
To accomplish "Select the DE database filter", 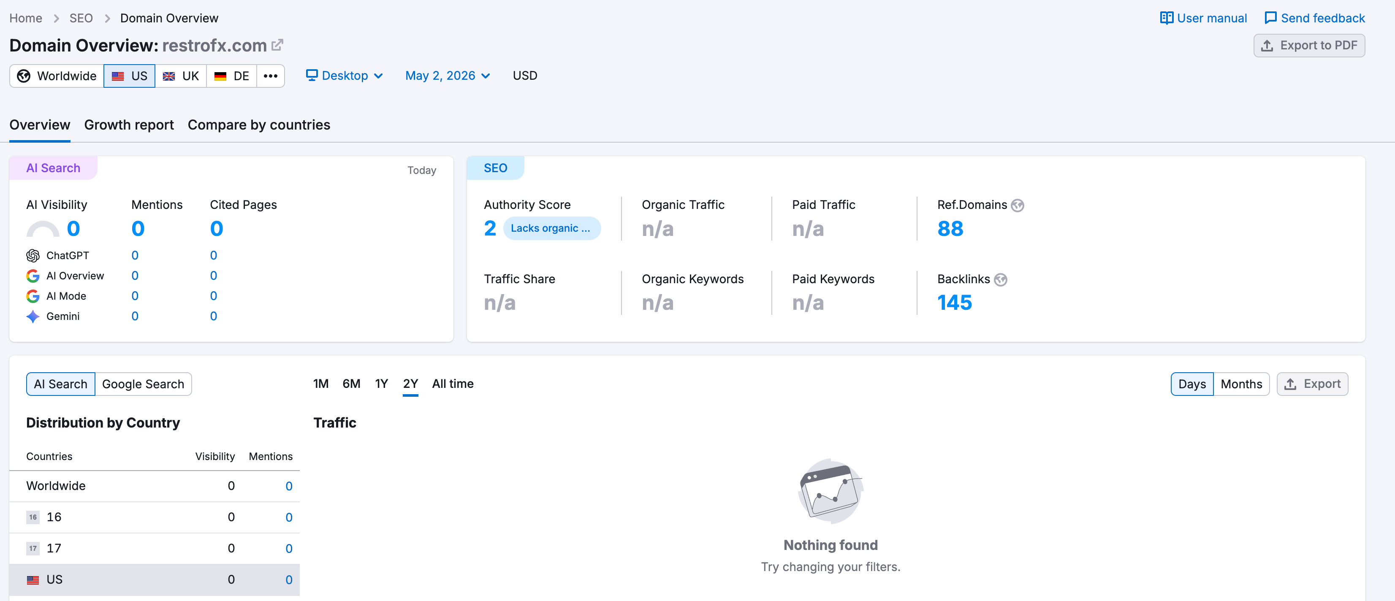I will point(232,76).
